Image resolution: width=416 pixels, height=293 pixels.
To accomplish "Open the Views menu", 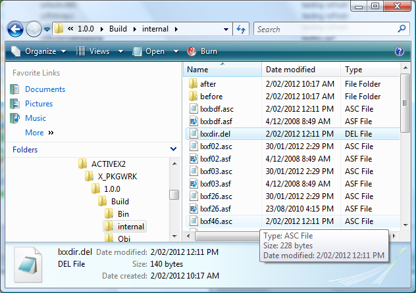I will pos(93,51).
